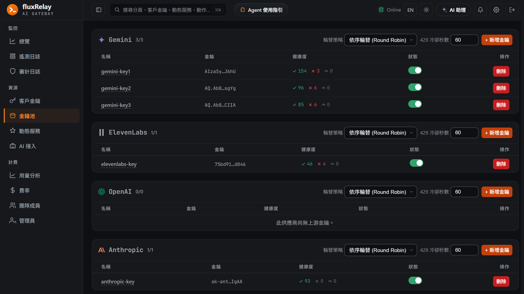Open 遙測日誌 in the sidebar
Image resolution: width=524 pixels, height=294 pixels.
pos(41,56)
